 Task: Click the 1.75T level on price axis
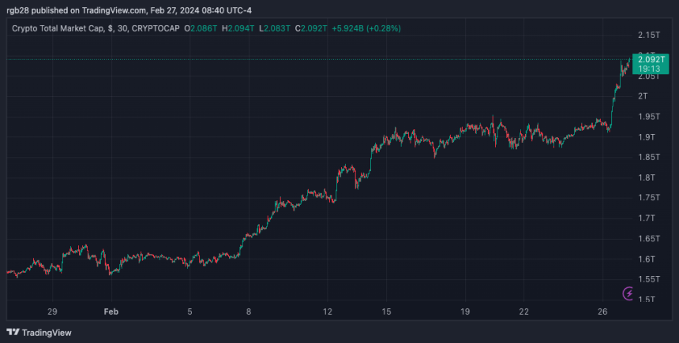point(648,198)
